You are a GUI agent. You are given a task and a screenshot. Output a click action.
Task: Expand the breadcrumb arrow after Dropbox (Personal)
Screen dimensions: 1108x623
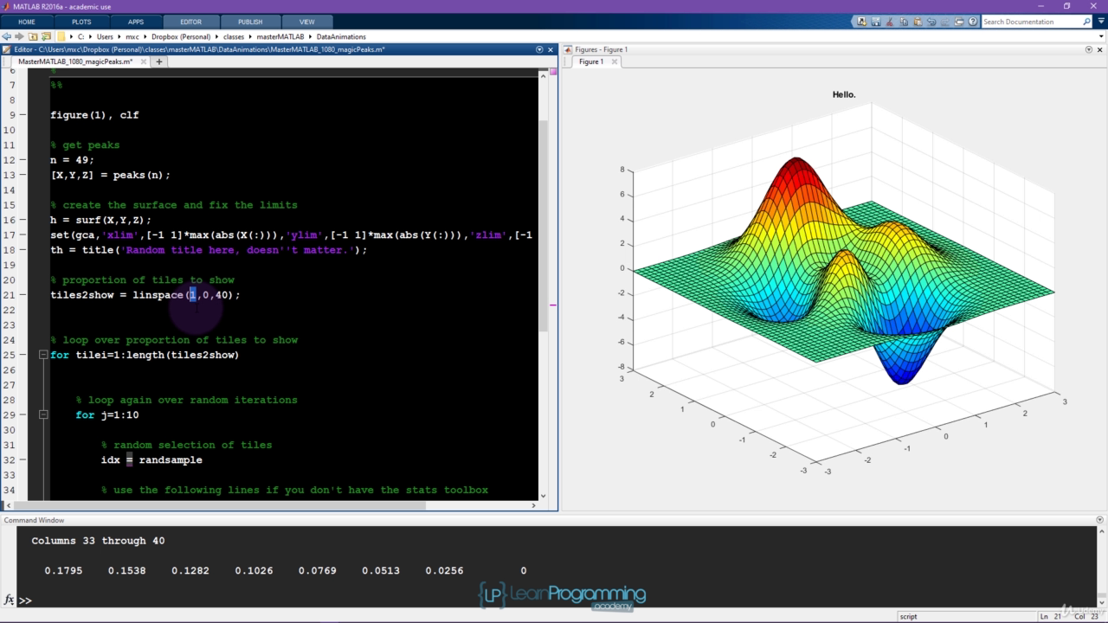(217, 36)
